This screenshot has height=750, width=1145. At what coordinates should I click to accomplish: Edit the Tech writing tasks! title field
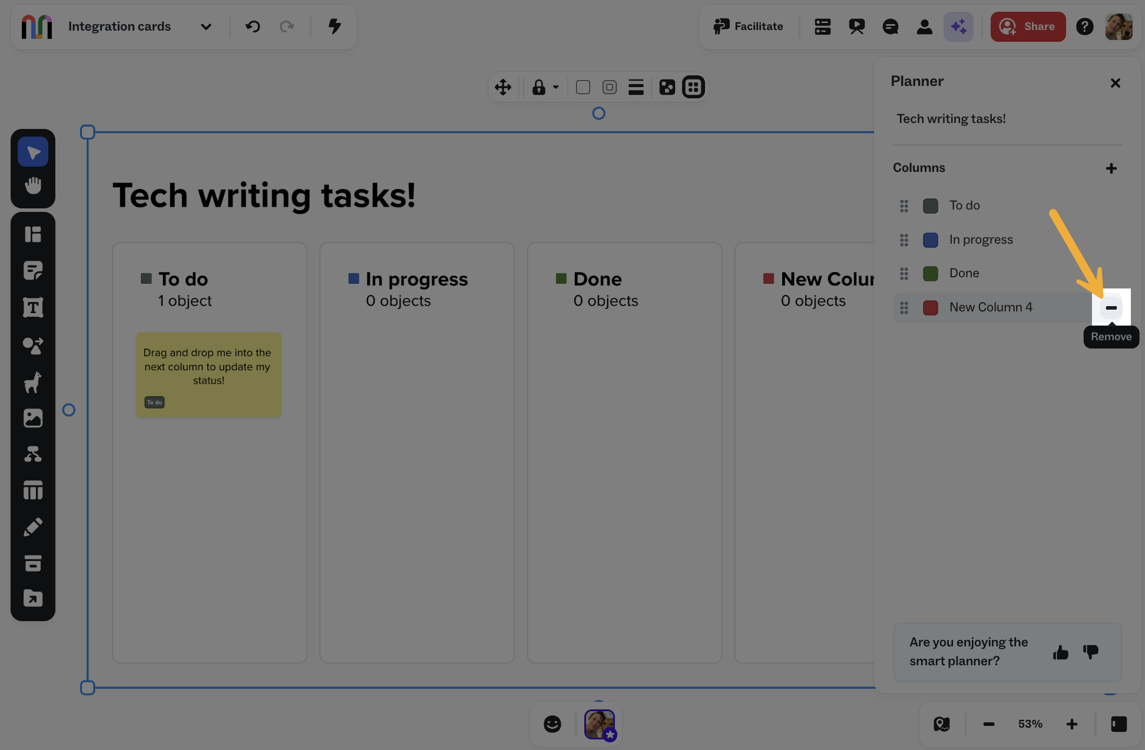(x=1008, y=119)
